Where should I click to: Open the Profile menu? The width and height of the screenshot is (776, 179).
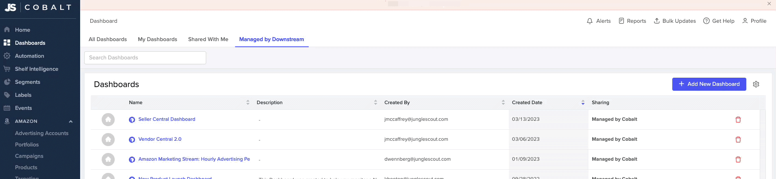(x=754, y=21)
